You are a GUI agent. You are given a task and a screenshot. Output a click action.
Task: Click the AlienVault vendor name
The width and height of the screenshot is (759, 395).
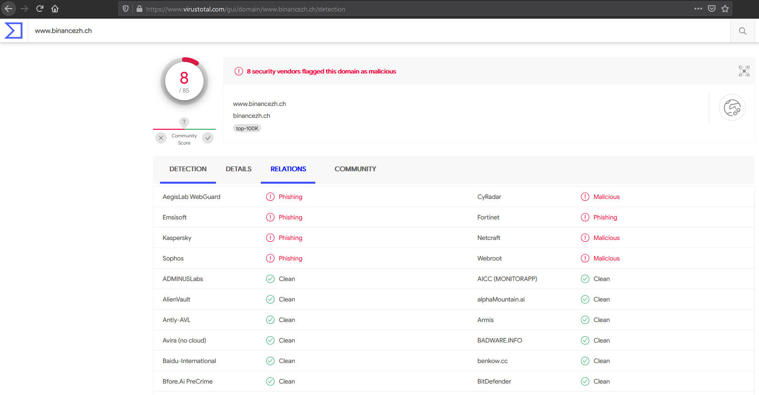pos(176,299)
